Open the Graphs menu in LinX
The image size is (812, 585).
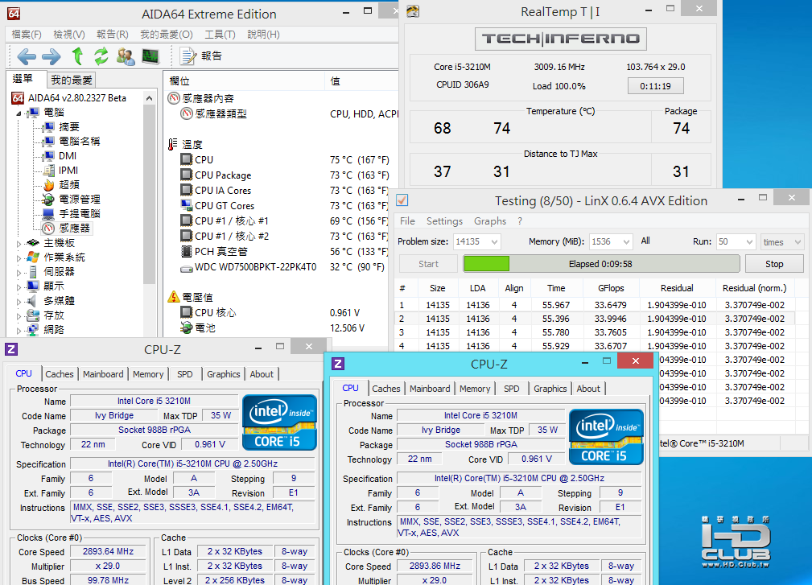(x=490, y=221)
